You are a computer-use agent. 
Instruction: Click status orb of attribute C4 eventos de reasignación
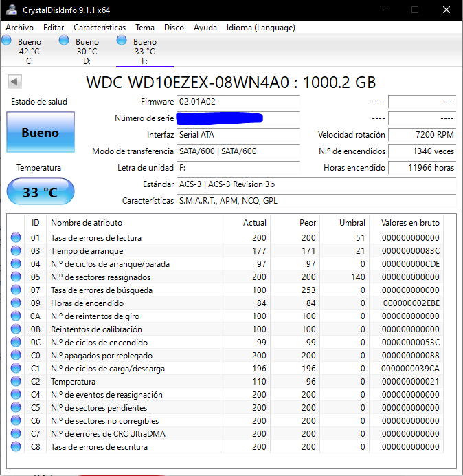click(16, 394)
